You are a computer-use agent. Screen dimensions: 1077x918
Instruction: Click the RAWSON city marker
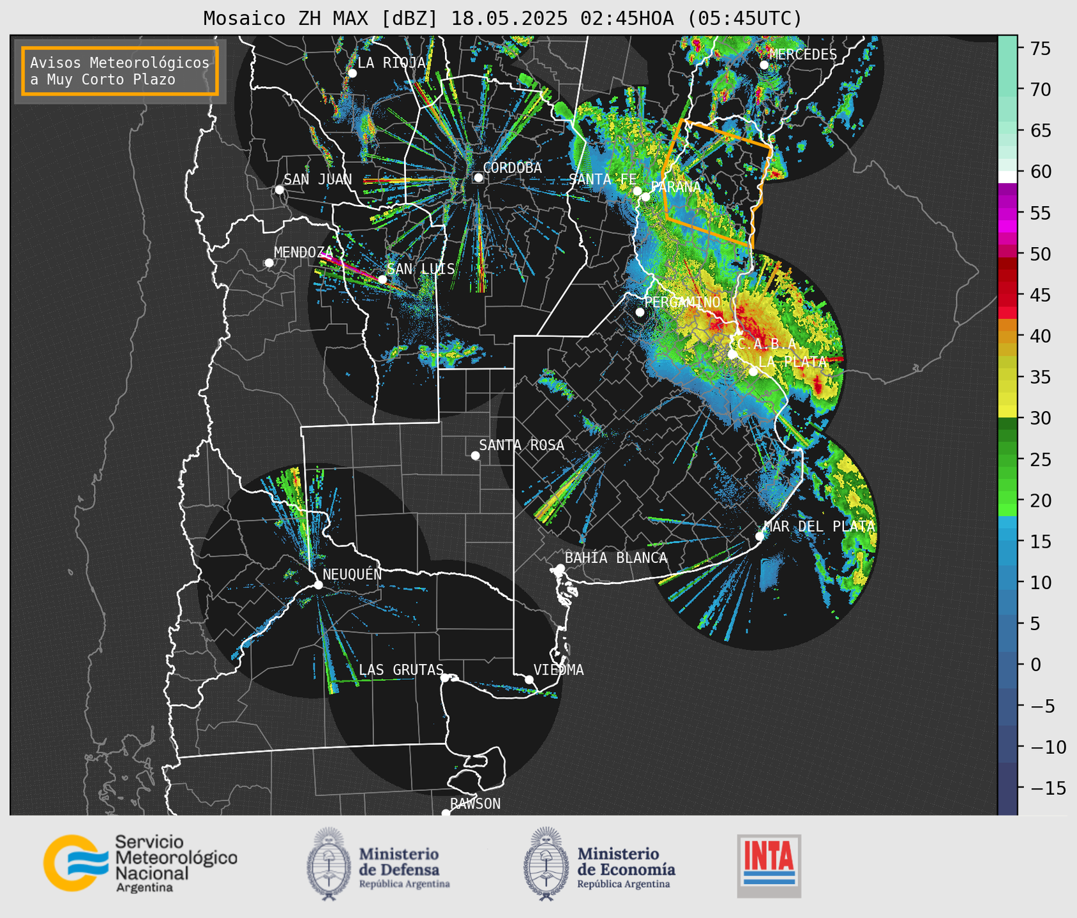coord(446,813)
